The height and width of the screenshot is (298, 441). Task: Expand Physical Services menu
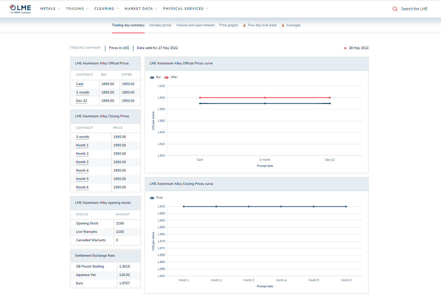(x=185, y=9)
